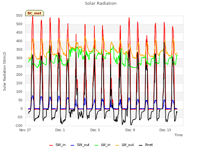
Task: Click the green LW_in legend color marker
Action: pos(97,145)
